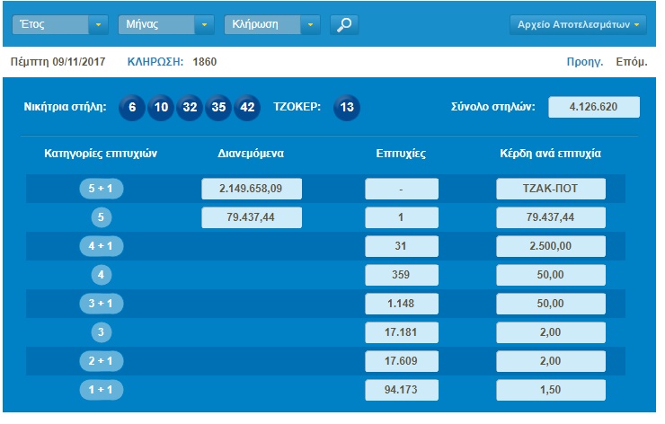The height and width of the screenshot is (424, 665).
Task: Select the 4 + 1 category badge
Action: click(x=101, y=245)
